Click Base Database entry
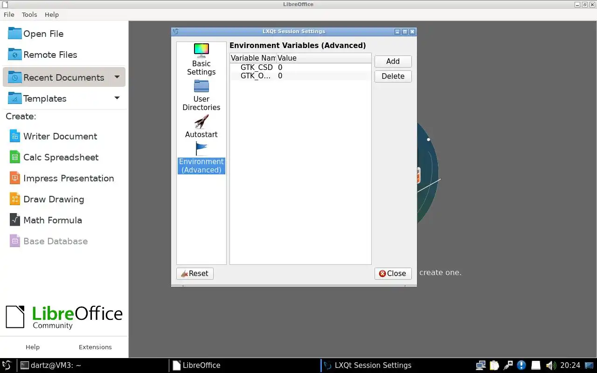597x373 pixels. point(64,241)
